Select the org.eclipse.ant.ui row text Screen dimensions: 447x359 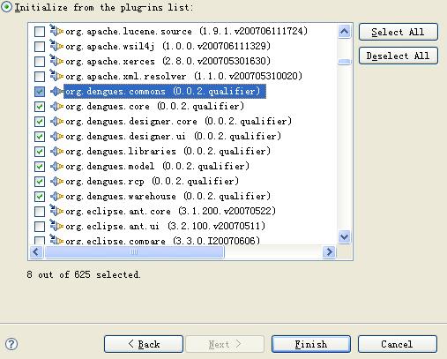(x=165, y=226)
